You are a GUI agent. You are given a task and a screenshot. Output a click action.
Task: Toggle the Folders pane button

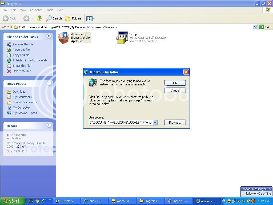(x=73, y=18)
